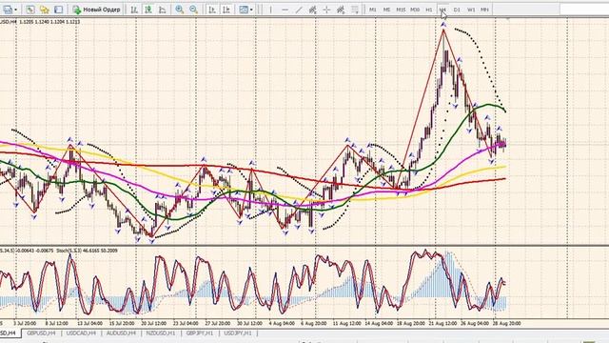
Task: Zoom out on the chart
Action: (x=193, y=10)
